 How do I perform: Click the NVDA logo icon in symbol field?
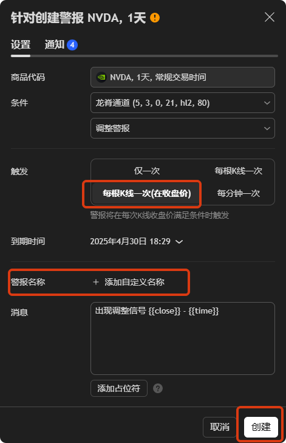(101, 77)
